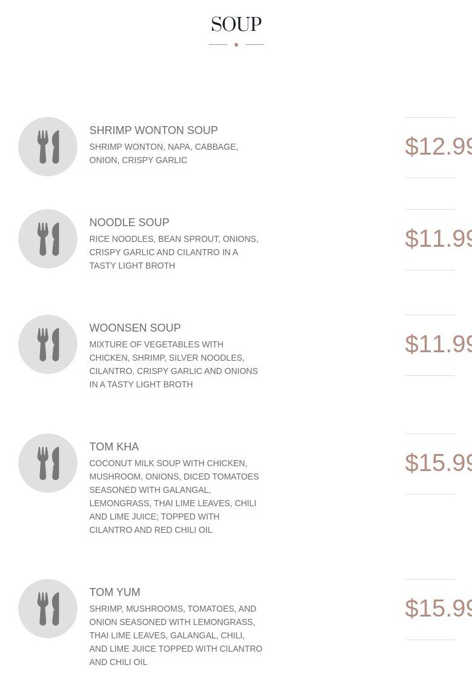The height and width of the screenshot is (682, 472).
Task: Open the Shrimp Wonton Soup title
Action: tap(153, 130)
